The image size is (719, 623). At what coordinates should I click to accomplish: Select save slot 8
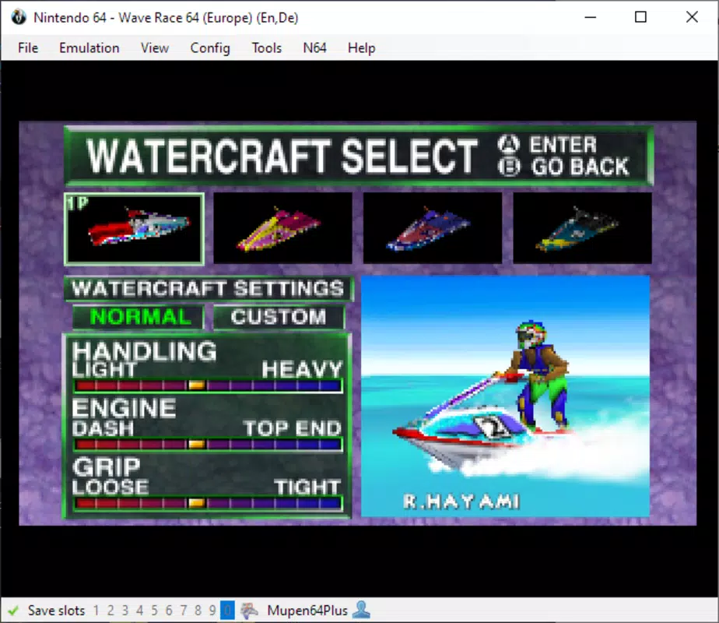198,611
